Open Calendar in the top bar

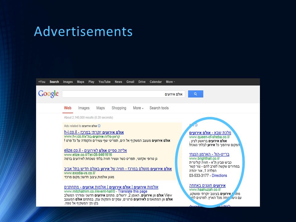[x=155, y=82]
